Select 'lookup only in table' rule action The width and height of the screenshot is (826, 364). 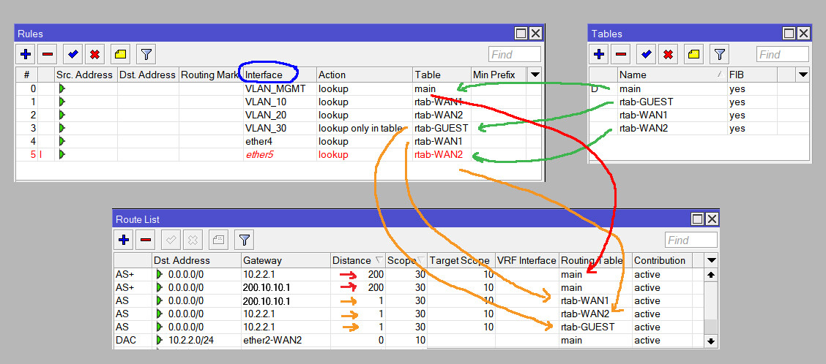click(360, 129)
